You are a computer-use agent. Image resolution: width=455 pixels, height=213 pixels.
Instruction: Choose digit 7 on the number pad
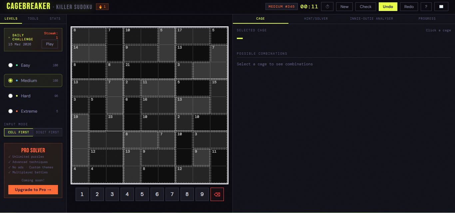172,194
